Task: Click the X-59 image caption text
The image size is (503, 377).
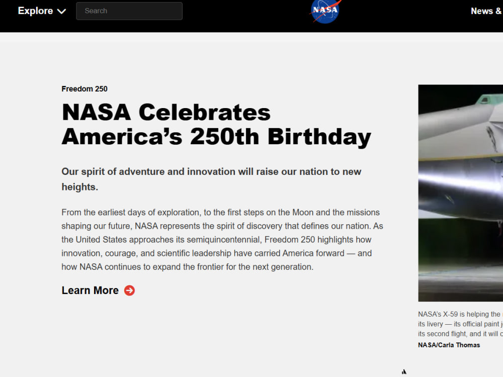Action: (461, 324)
